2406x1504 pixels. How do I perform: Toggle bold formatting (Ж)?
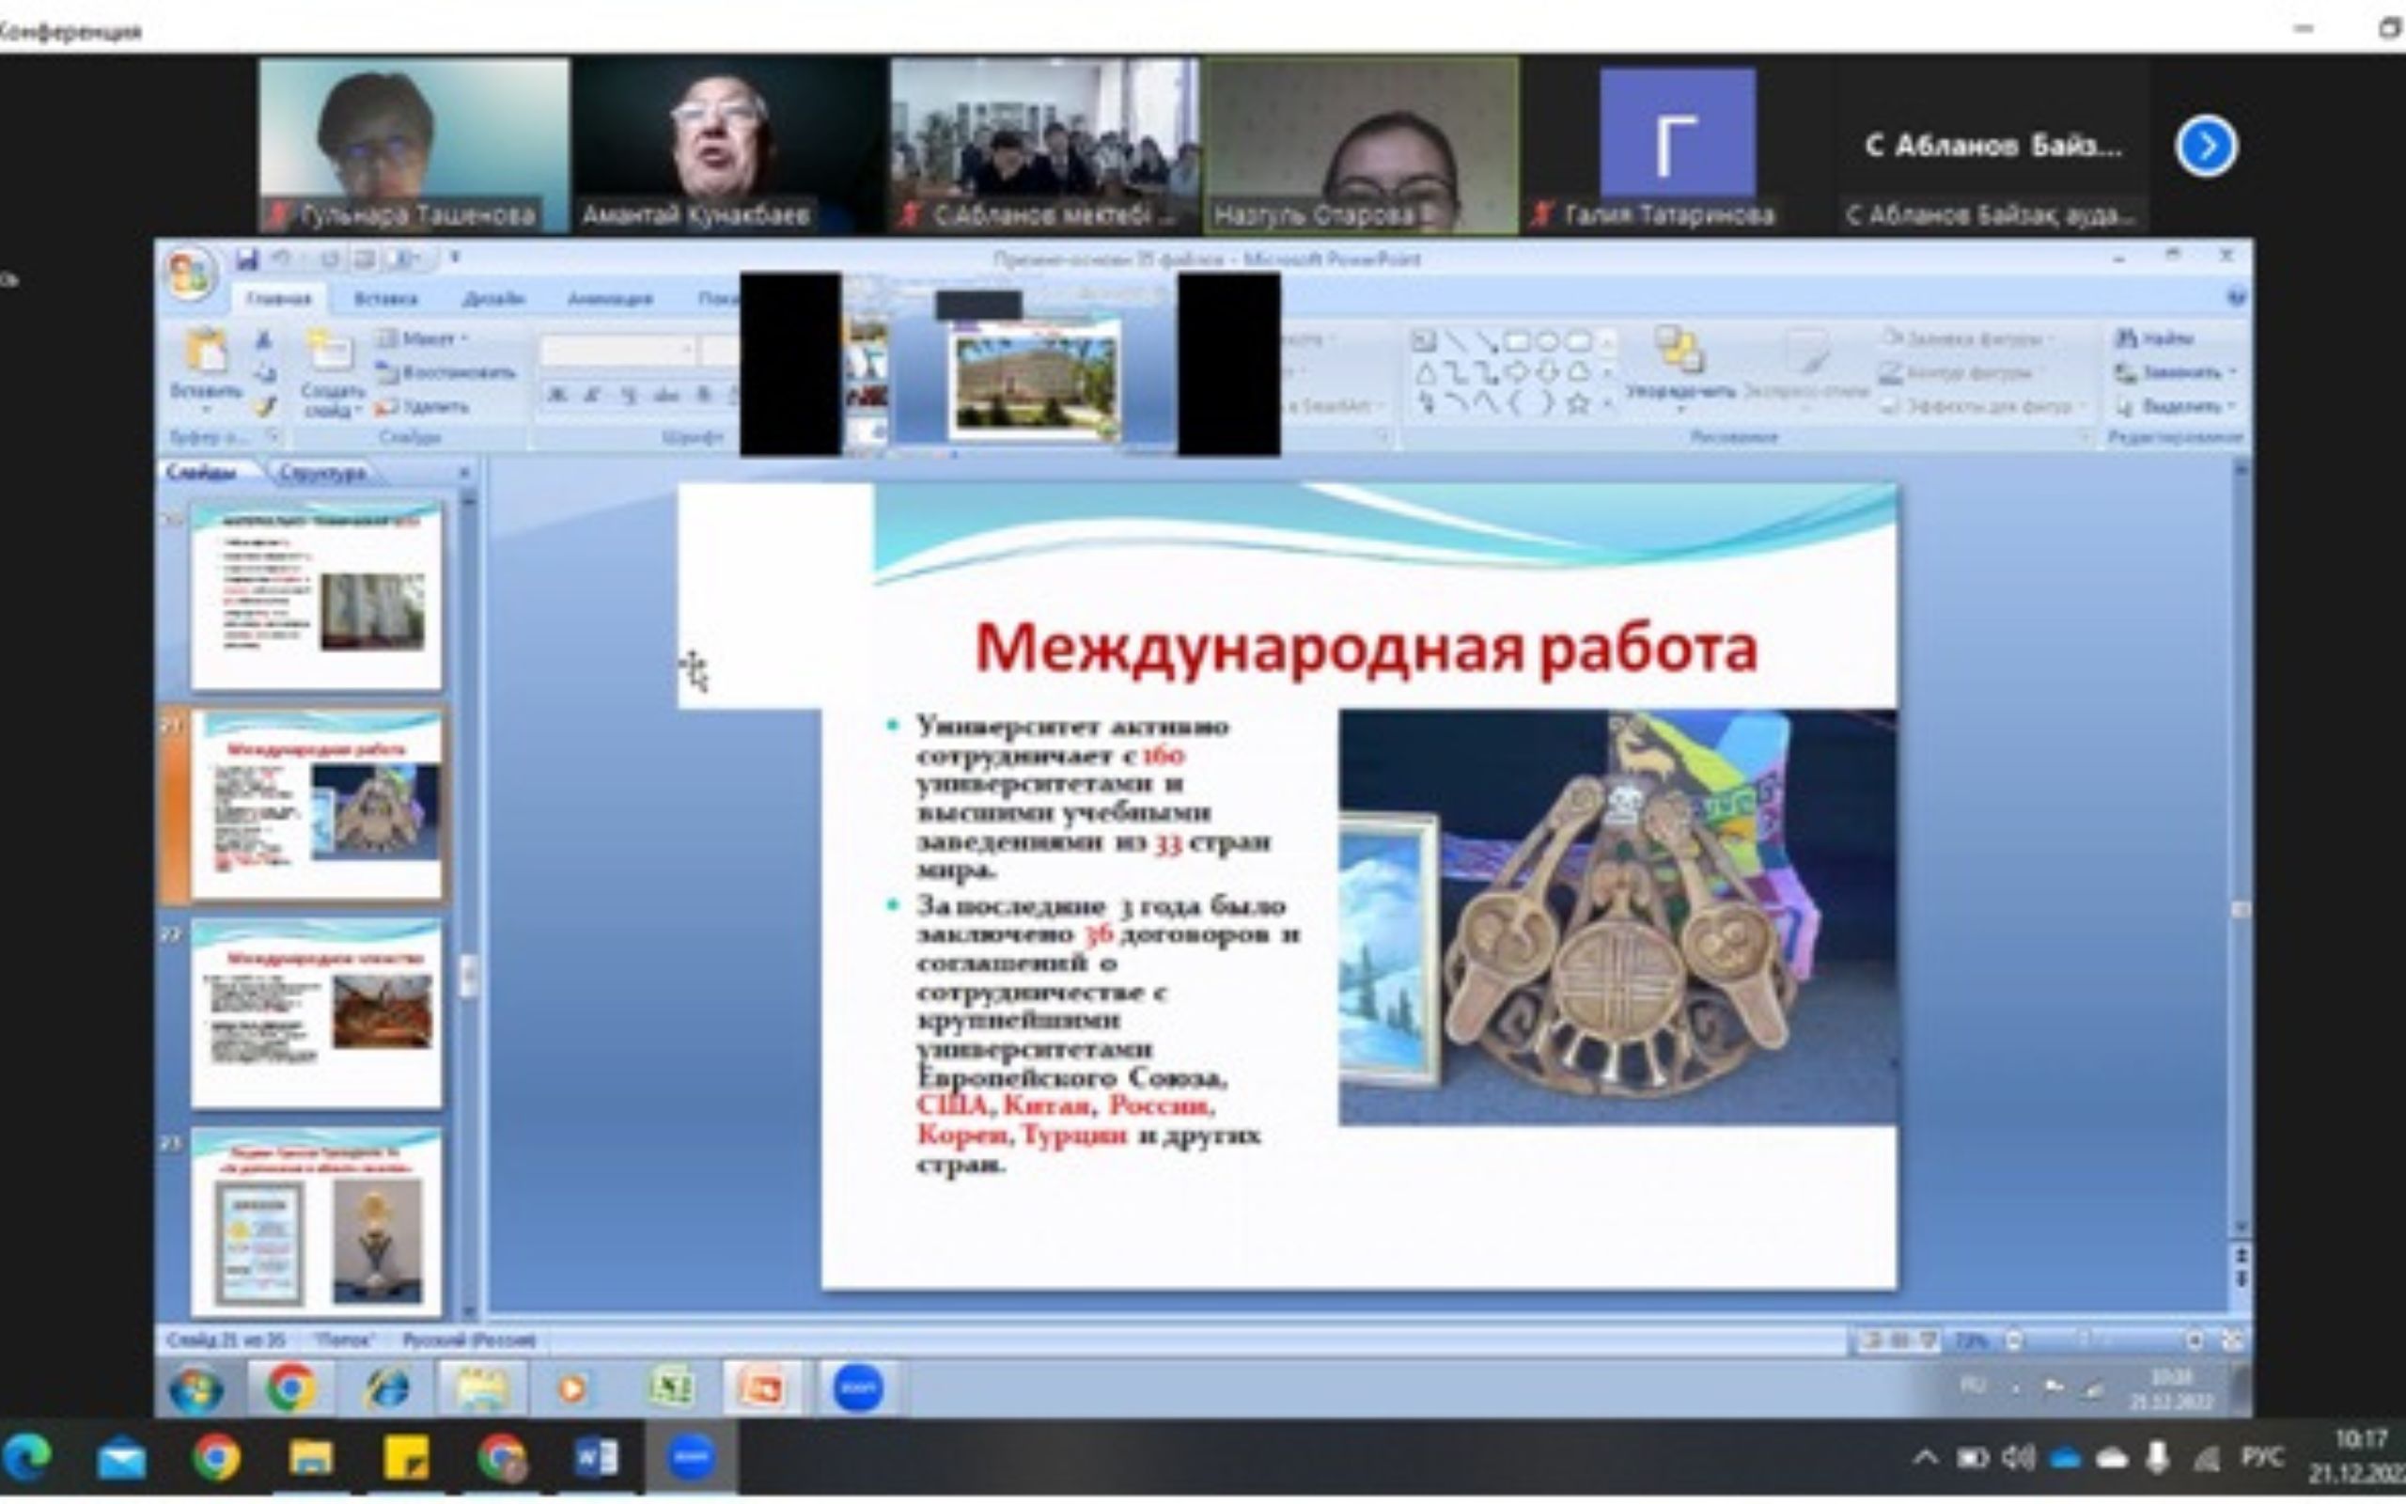coord(556,395)
